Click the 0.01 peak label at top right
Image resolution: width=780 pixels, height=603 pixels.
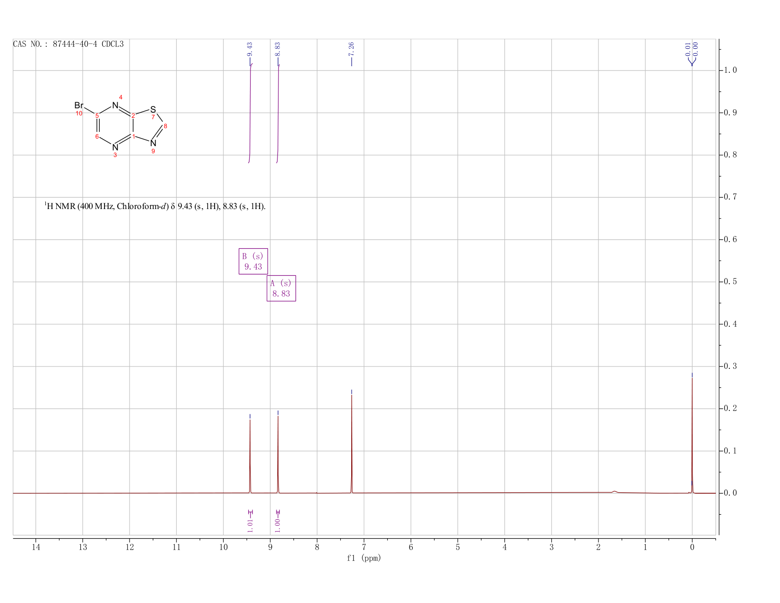click(x=688, y=49)
